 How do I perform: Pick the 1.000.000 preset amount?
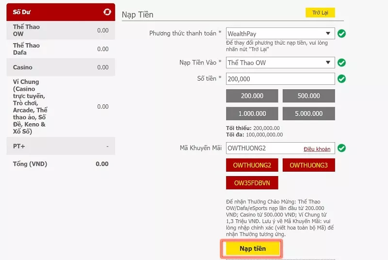(x=252, y=114)
